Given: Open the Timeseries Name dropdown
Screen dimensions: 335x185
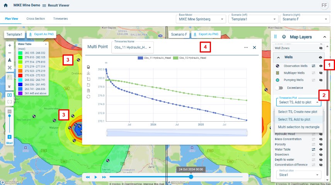Looking at the screenshot, I should (132, 48).
